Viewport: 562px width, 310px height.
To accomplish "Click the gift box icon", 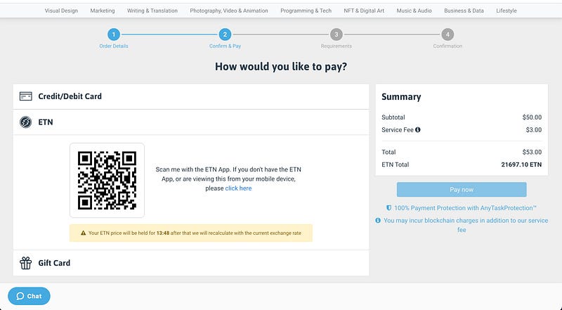I will click(26, 263).
